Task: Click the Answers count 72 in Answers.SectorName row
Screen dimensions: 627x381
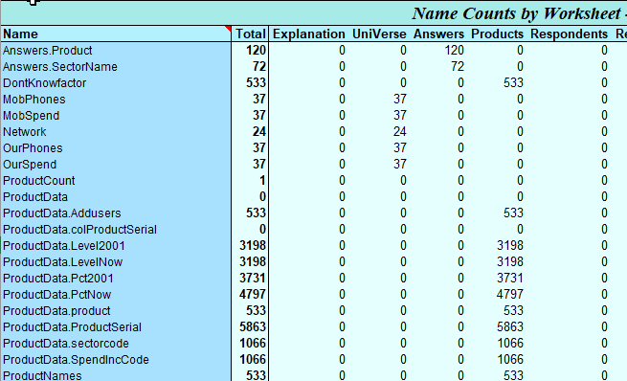Action: [x=458, y=67]
